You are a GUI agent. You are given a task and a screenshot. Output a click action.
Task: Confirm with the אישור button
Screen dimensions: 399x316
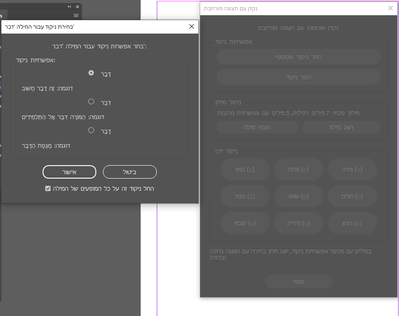pos(69,172)
